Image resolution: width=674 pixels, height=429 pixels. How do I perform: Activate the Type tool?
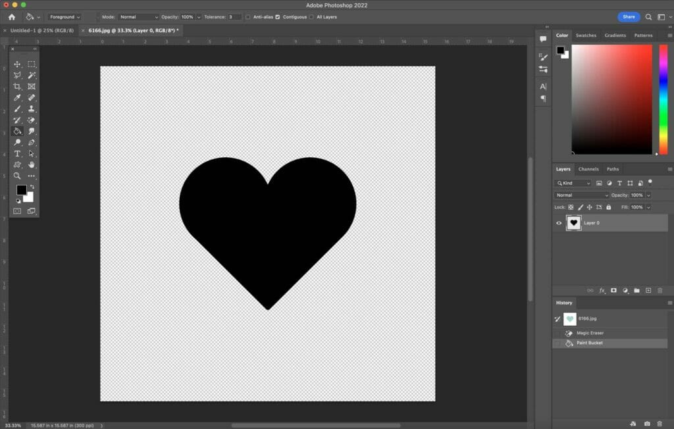pyautogui.click(x=17, y=153)
